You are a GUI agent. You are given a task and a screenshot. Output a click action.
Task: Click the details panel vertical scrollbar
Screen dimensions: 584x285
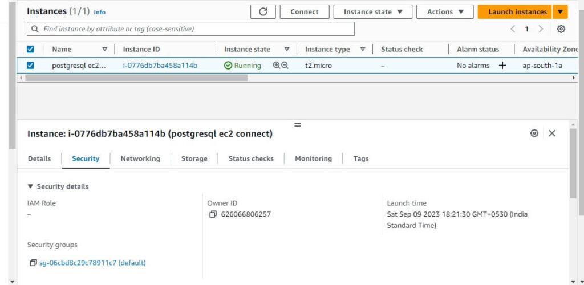(573, 163)
